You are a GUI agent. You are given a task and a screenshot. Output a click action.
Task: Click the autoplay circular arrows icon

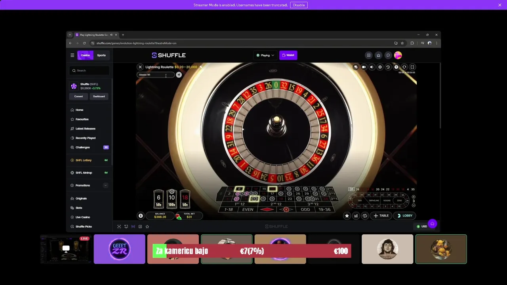365,216
